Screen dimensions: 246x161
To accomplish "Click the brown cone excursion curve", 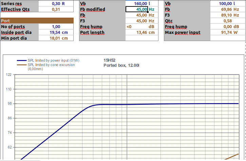I will (x=232, y=157).
